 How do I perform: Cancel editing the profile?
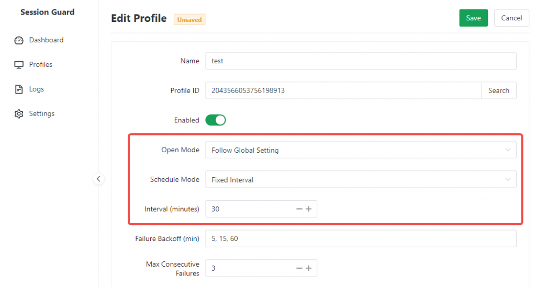(x=511, y=18)
